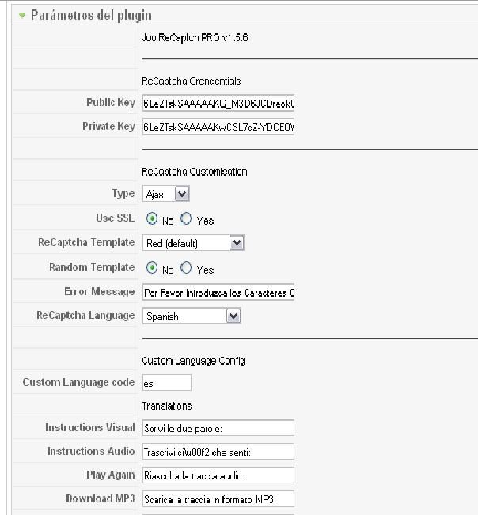
Task: Select Yes for Random Template
Action: (186, 267)
